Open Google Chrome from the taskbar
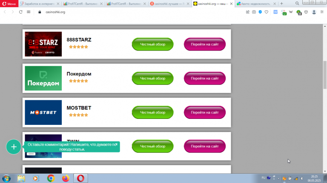Viewport: 327px width, 183px height. pyautogui.click(x=51, y=178)
